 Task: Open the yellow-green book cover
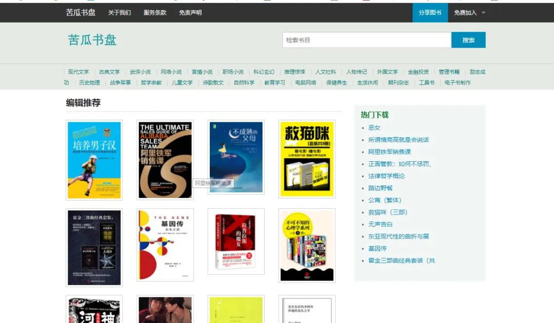(x=236, y=309)
